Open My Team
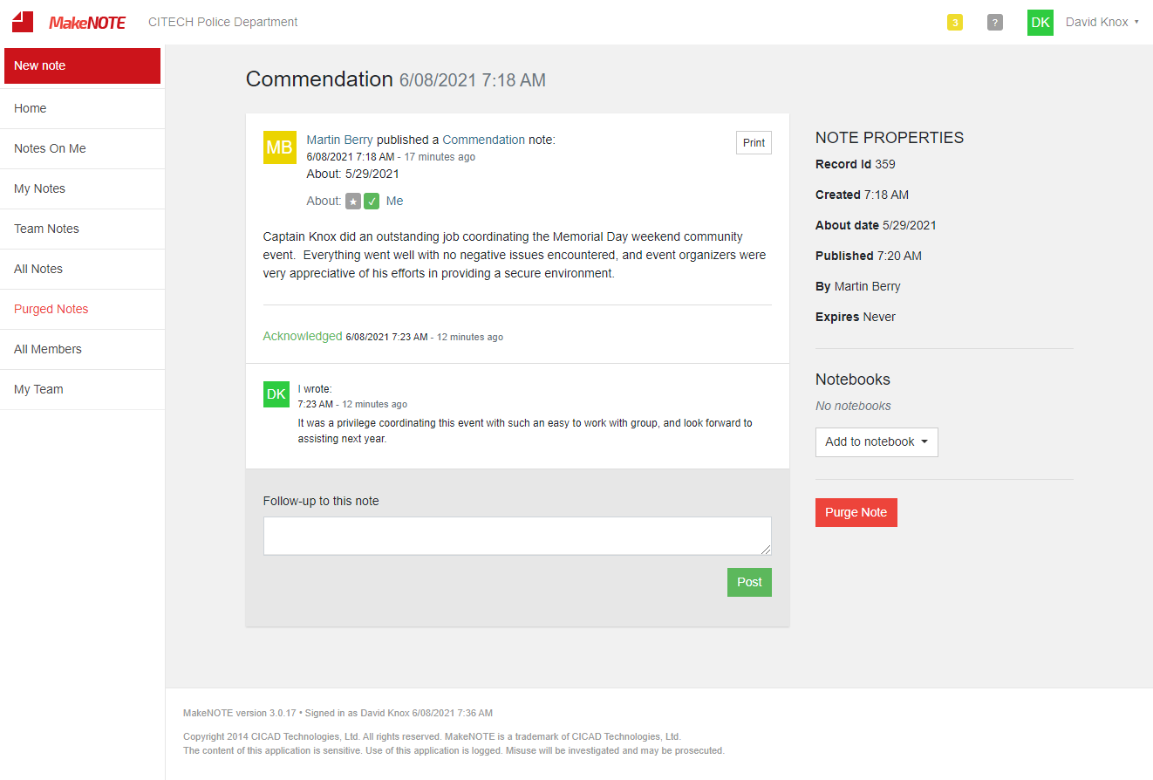Viewport: 1153px width, 780px height. coord(82,389)
